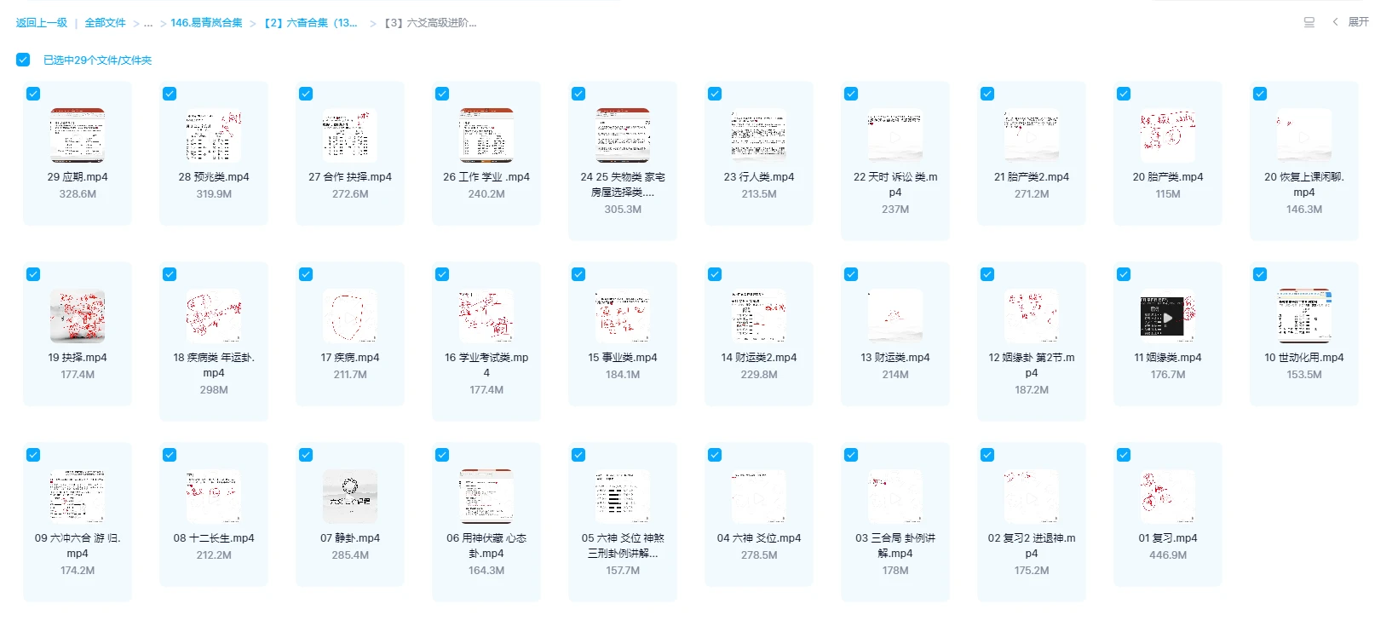Click the size label 446.9M
This screenshot has width=1392, height=632.
tap(1168, 555)
